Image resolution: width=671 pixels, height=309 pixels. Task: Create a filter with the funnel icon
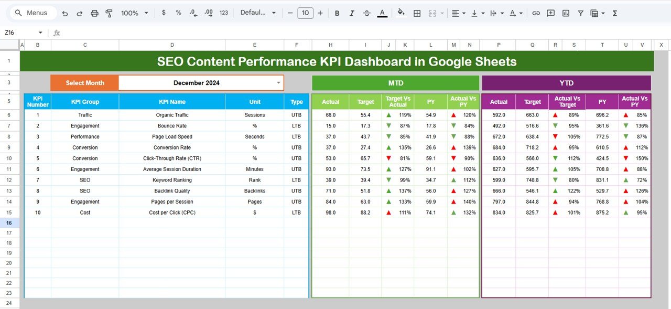point(580,13)
